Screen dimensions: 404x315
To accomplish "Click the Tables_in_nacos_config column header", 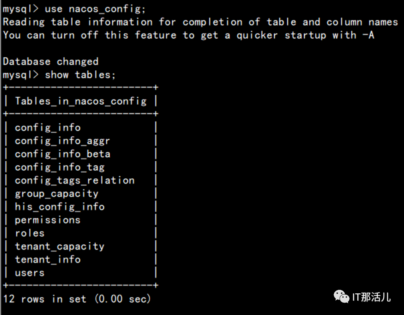I will pyautogui.click(x=81, y=101).
